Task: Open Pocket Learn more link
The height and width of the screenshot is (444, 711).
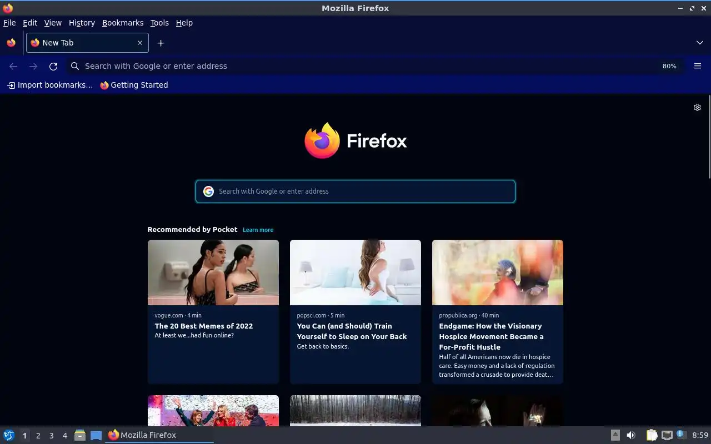Action: pyautogui.click(x=258, y=230)
